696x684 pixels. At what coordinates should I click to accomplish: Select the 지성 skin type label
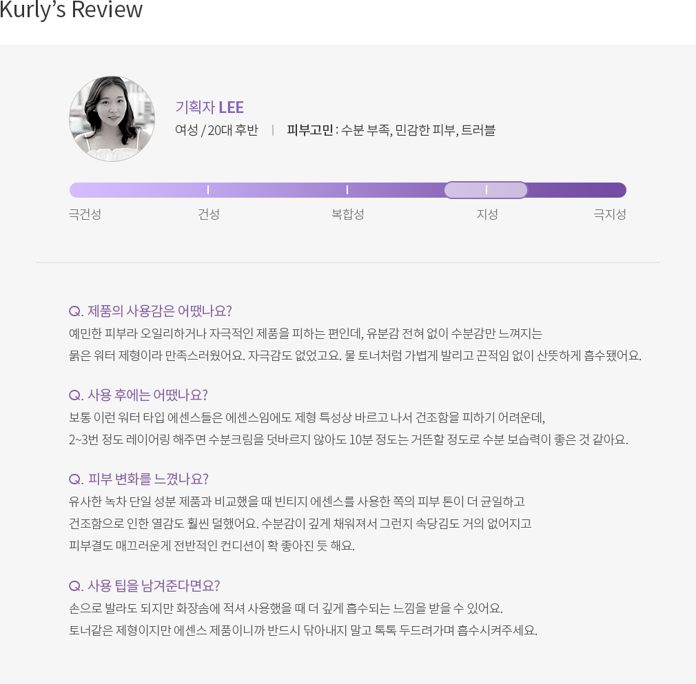487,214
